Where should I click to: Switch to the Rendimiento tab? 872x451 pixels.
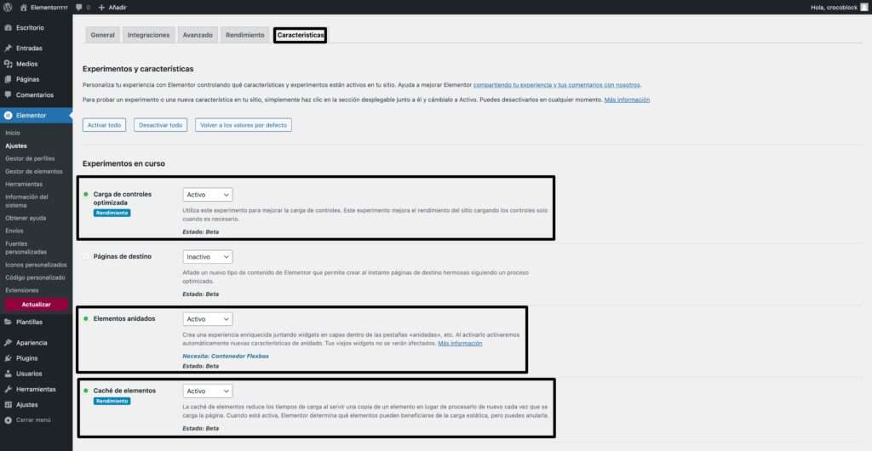(244, 35)
